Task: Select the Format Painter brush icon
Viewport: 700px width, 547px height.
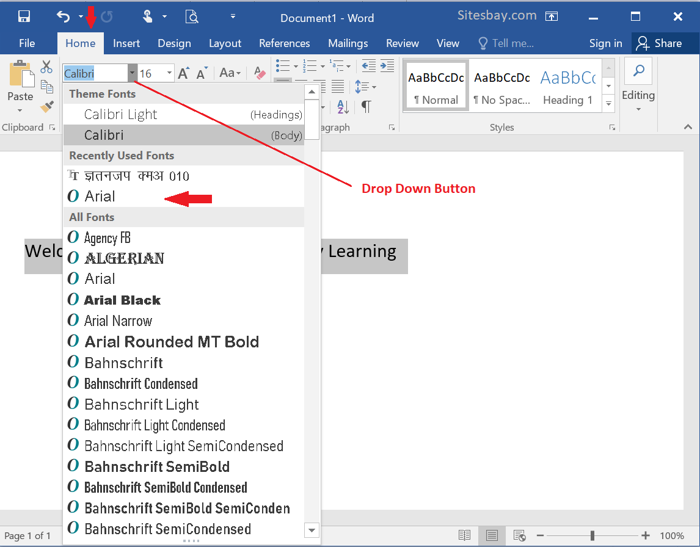Action: pos(46,107)
